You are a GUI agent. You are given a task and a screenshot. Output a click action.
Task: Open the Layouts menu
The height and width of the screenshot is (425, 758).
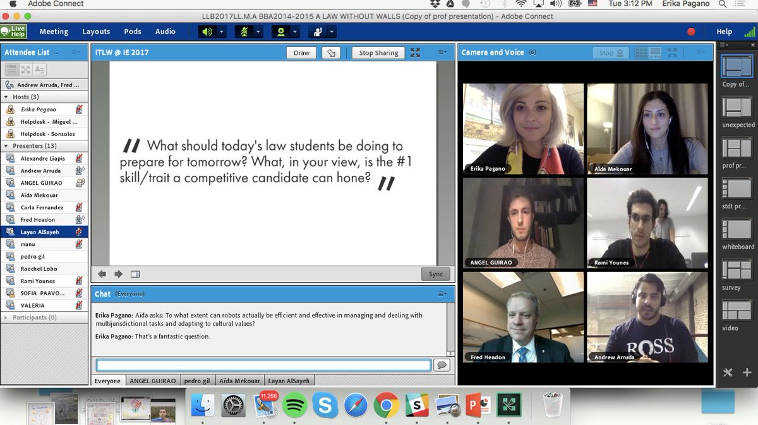pyautogui.click(x=95, y=32)
